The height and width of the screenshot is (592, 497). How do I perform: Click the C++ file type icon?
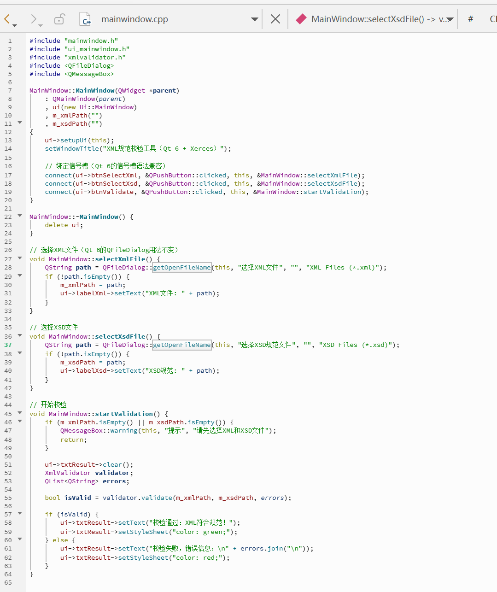[86, 19]
